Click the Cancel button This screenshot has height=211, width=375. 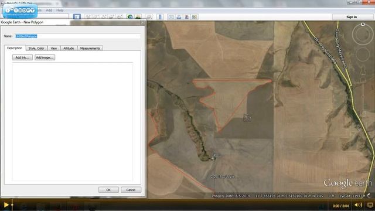(131, 190)
